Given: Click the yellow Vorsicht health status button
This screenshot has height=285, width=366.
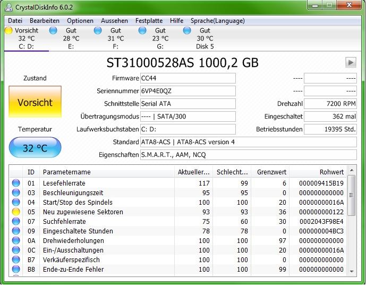Looking at the screenshot, I should [35, 102].
